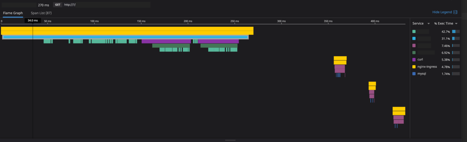This screenshot has width=467, height=142.
Task: Click the 31.1% exec time bar
Action: coord(455,38)
